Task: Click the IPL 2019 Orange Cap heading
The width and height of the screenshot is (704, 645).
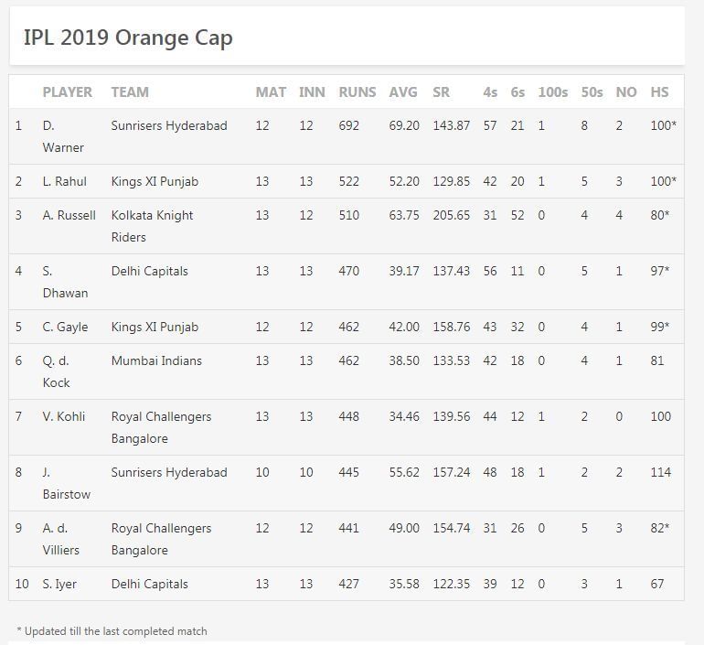Action: pyautogui.click(x=128, y=38)
